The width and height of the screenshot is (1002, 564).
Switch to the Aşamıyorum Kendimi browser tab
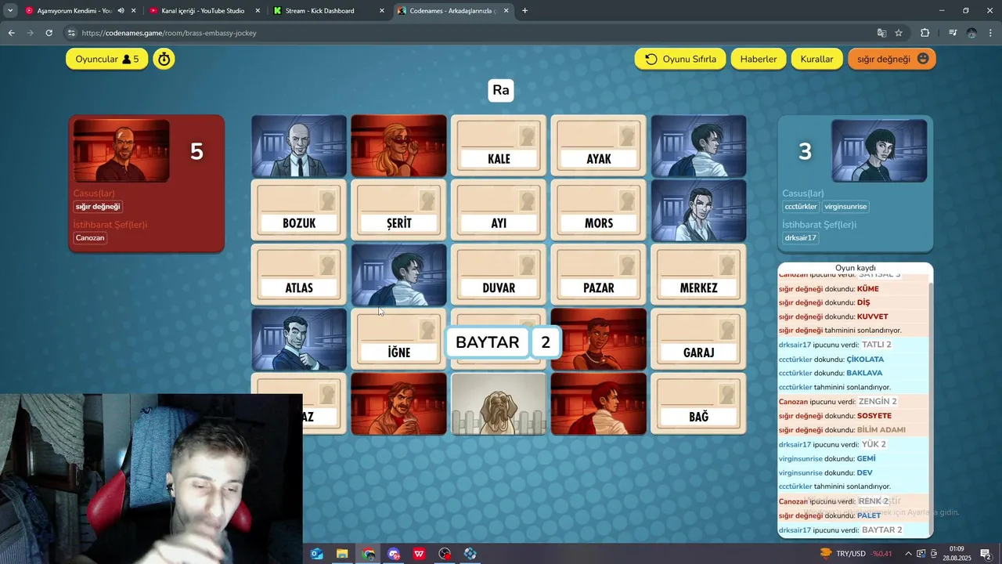(74, 11)
